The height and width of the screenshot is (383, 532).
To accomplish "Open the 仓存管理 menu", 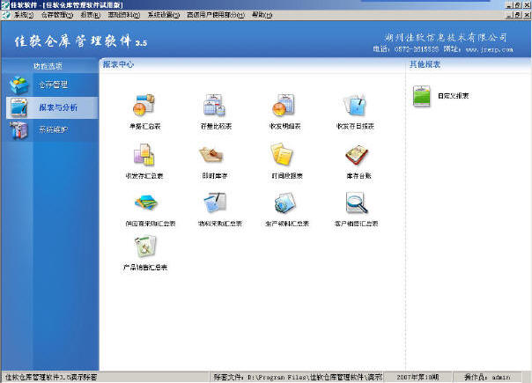I will click(57, 15).
